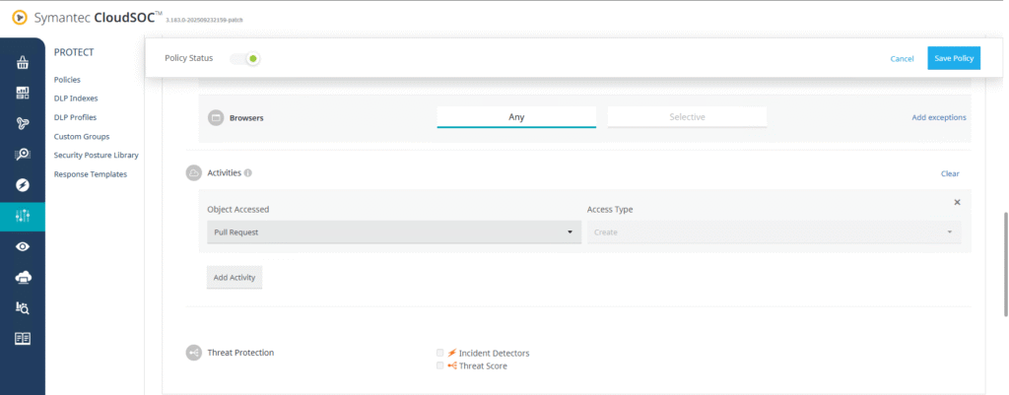Open the Object Accessed dropdown
This screenshot has width=1009, height=395.
[392, 232]
